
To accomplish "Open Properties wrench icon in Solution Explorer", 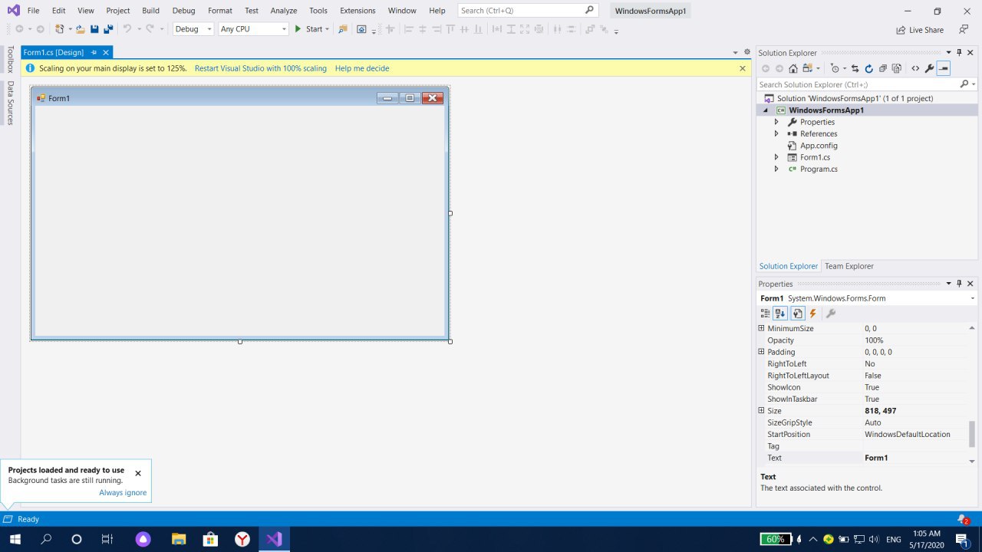I will coord(929,68).
